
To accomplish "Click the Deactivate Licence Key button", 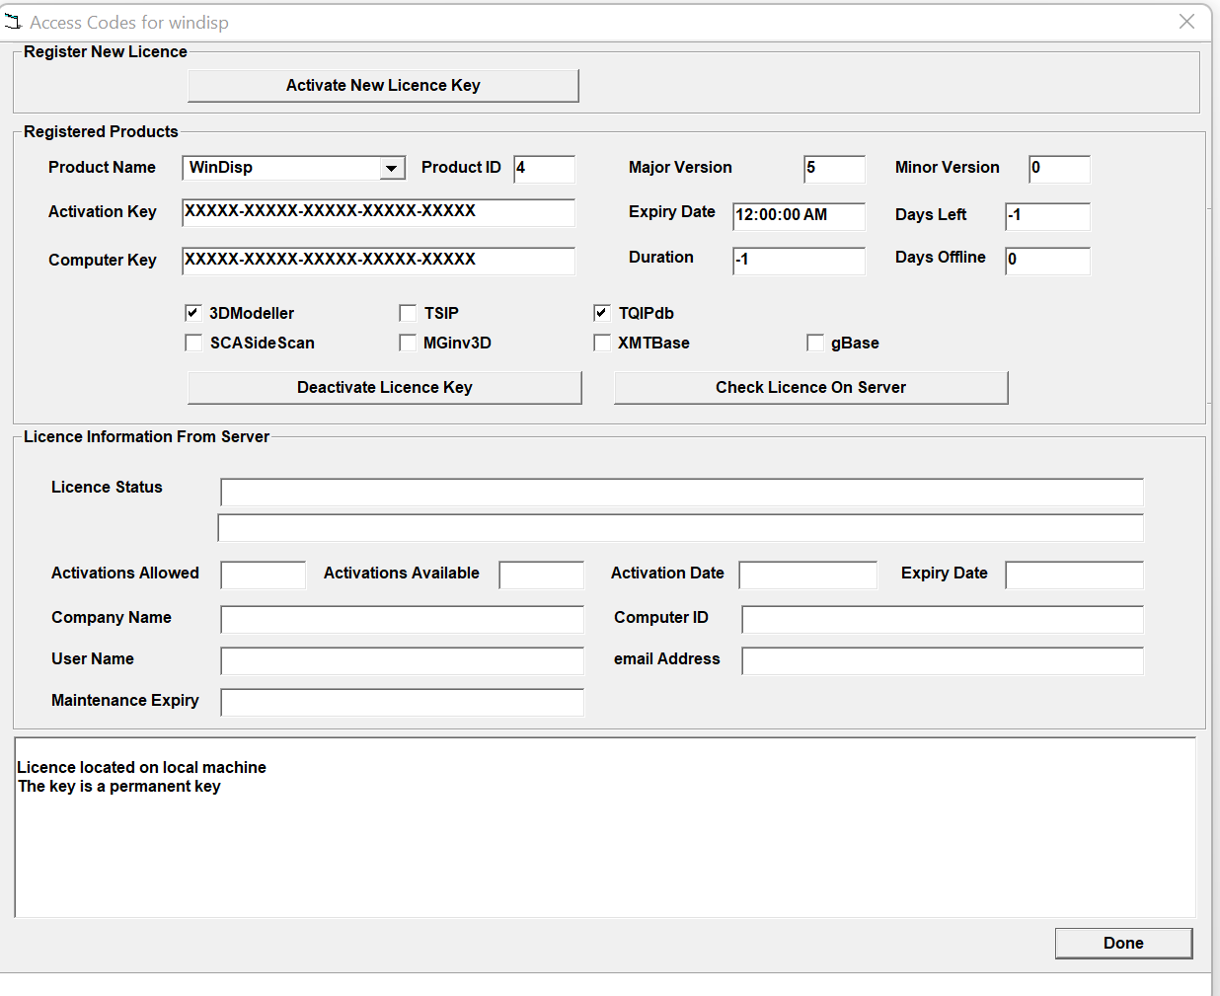I will coord(385,388).
